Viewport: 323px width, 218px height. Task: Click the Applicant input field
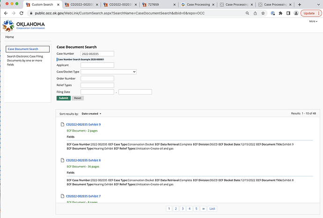[x=97, y=65]
